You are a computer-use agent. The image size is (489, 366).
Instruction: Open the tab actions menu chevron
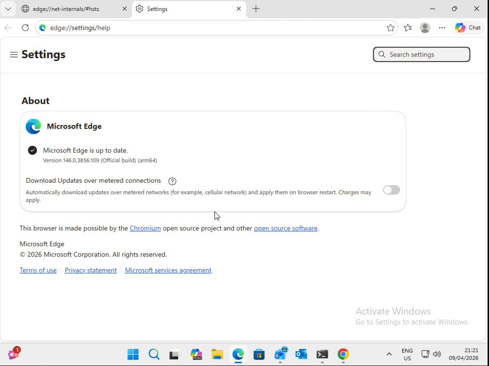(x=8, y=9)
